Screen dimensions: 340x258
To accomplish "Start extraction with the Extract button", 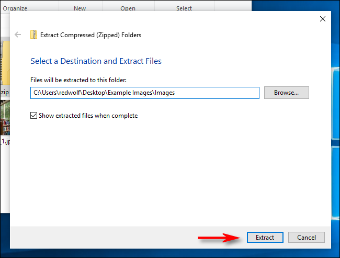I will point(265,237).
